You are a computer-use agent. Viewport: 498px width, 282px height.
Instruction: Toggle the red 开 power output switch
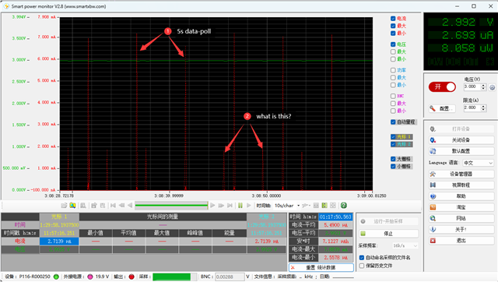(x=442, y=86)
